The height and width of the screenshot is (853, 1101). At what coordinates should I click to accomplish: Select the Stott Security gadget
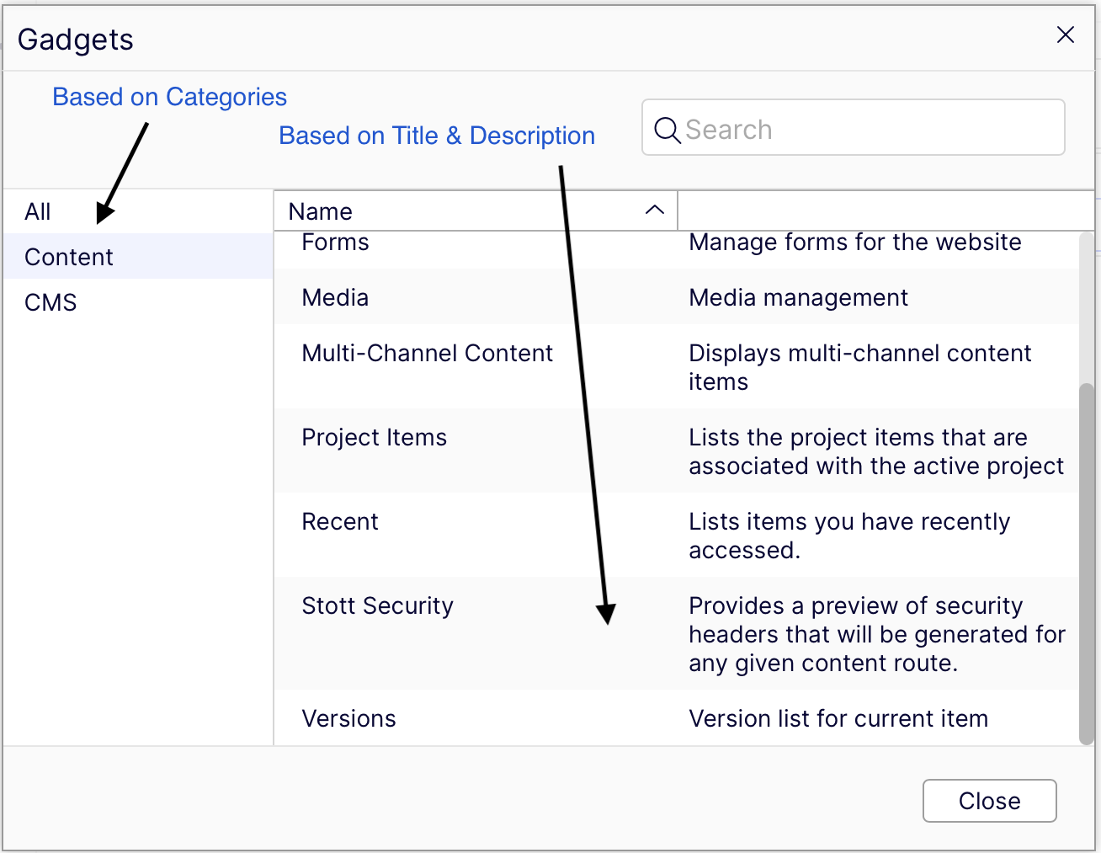tap(421, 605)
